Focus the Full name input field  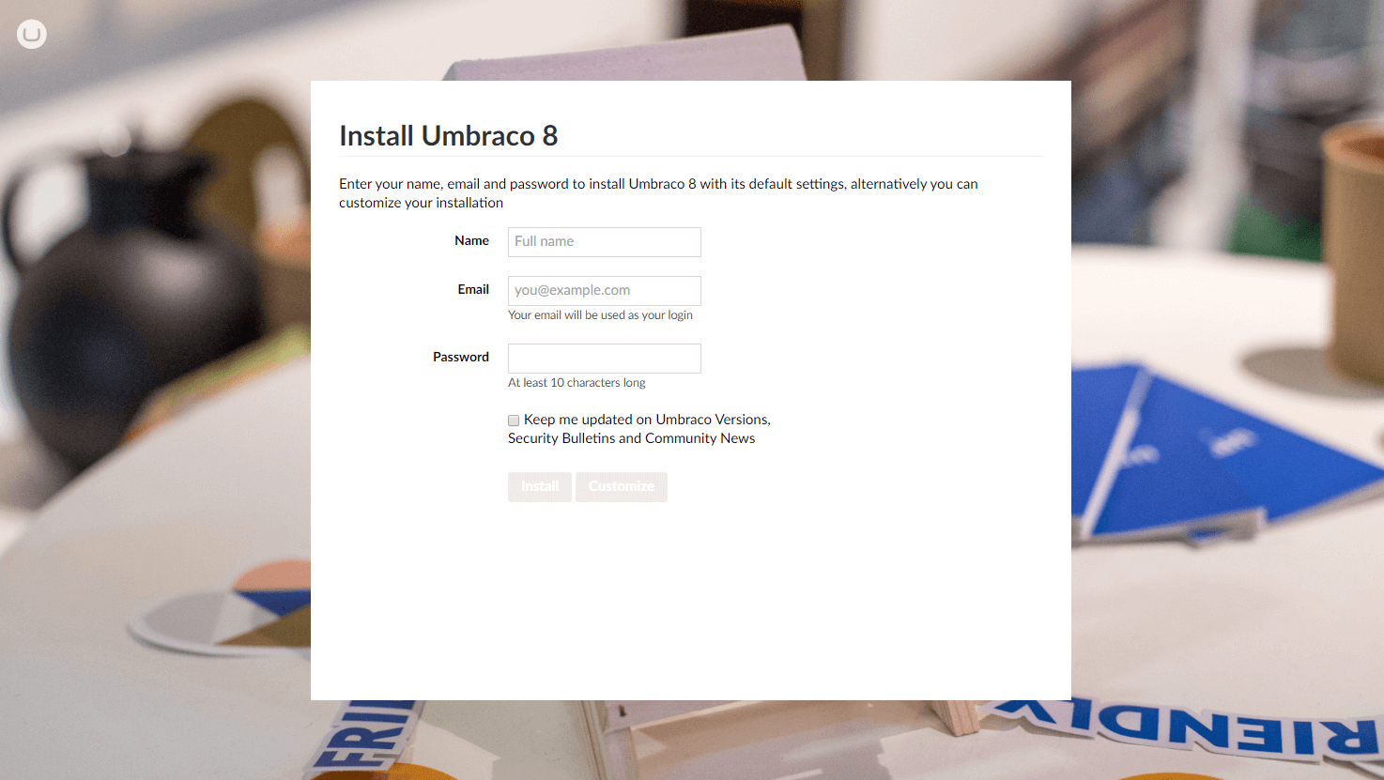605,242
